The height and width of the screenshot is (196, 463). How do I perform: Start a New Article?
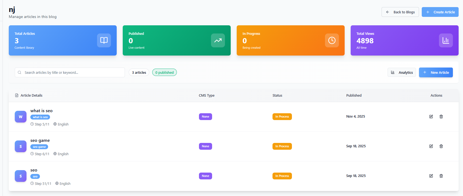436,72
